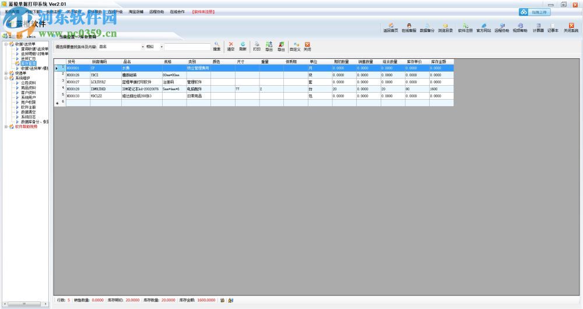Open the match-type dropdown beside search box
The image size is (583, 309).
coord(161,47)
